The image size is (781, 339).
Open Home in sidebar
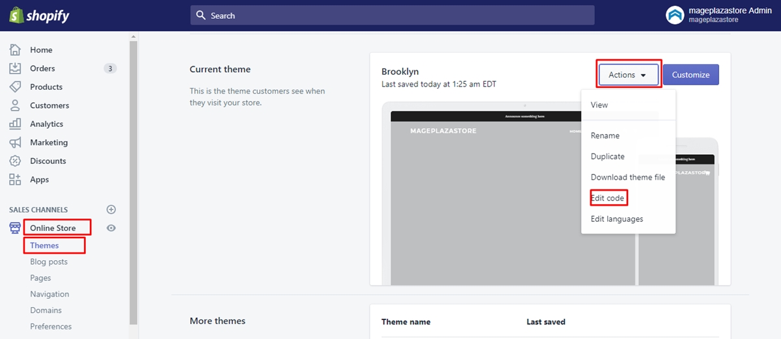41,50
